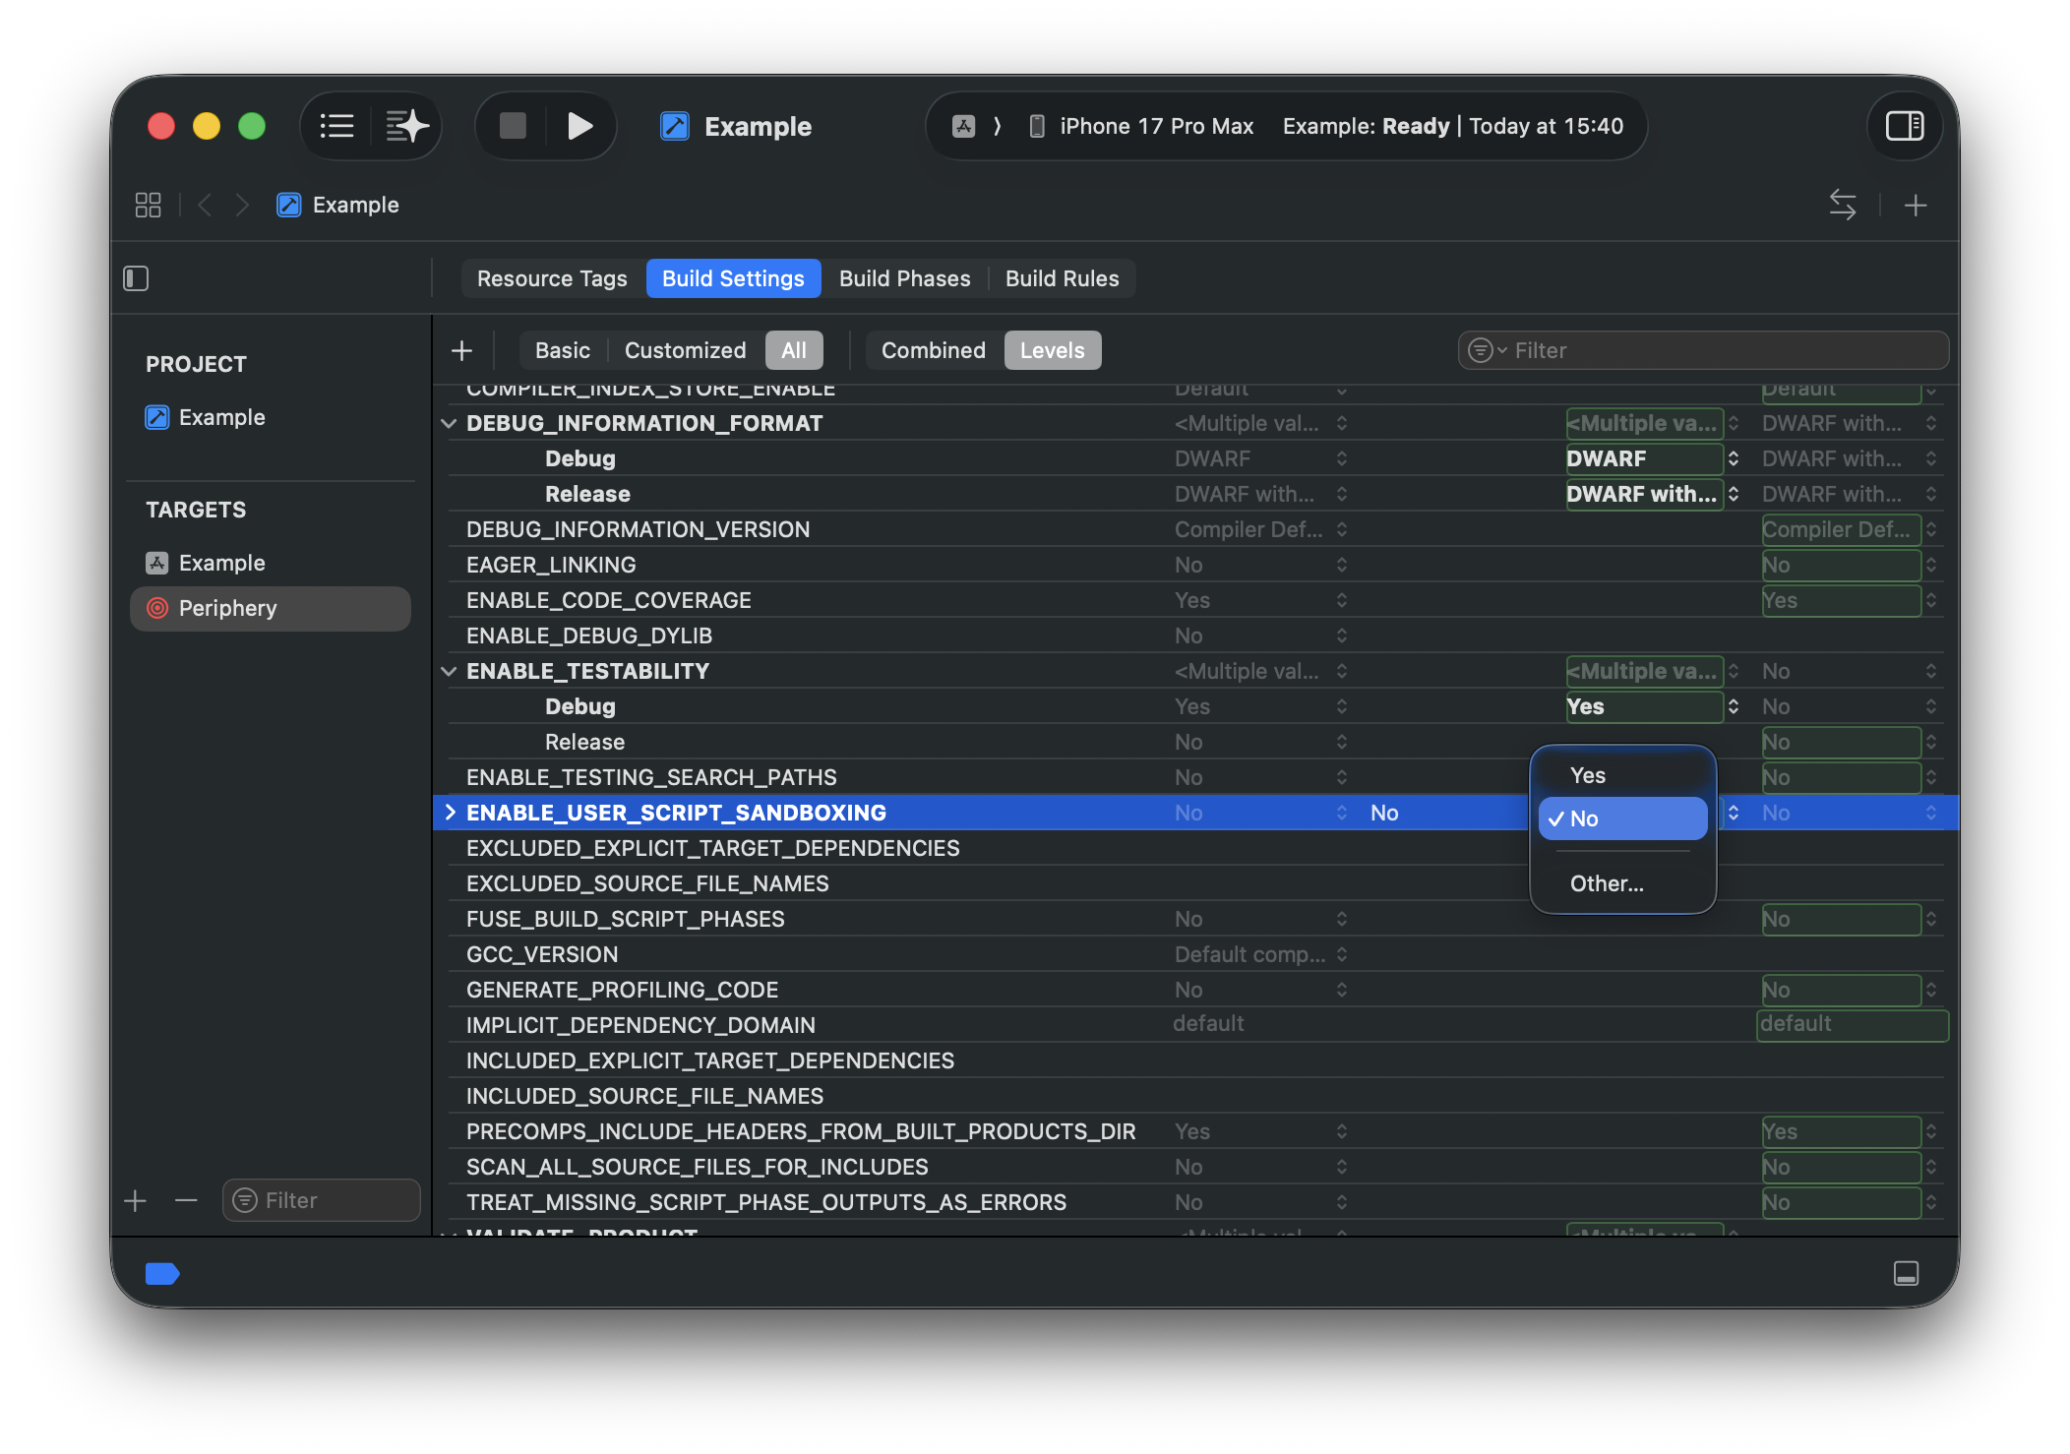Add a new editor pane
2070x1454 pixels.
tap(1915, 205)
